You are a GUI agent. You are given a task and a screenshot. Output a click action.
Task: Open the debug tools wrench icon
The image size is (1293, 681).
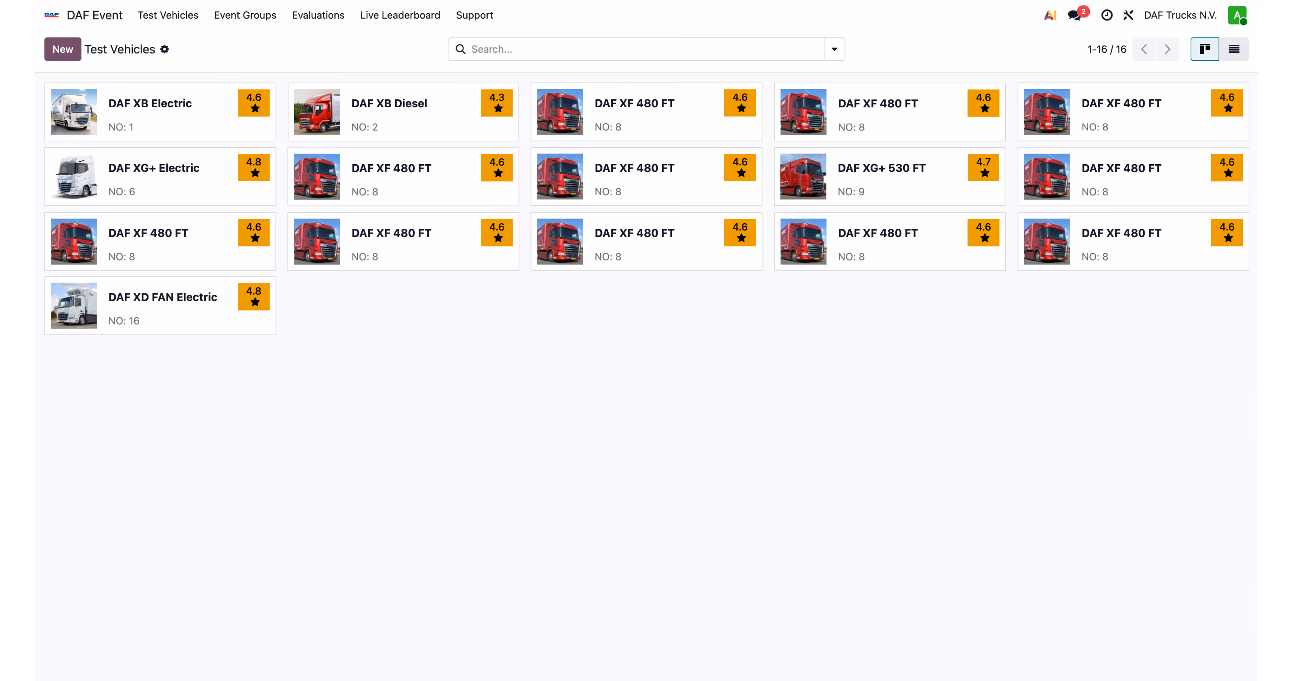coord(1128,15)
